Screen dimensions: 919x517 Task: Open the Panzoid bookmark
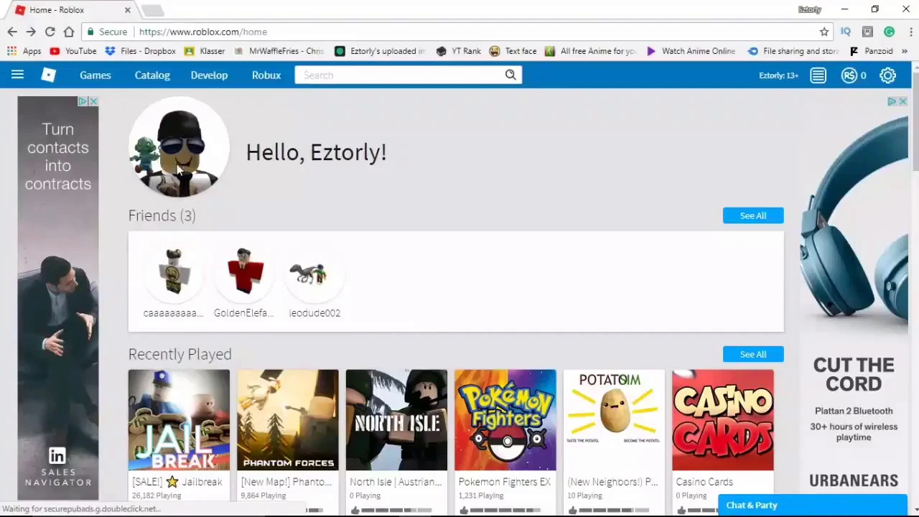pos(871,51)
